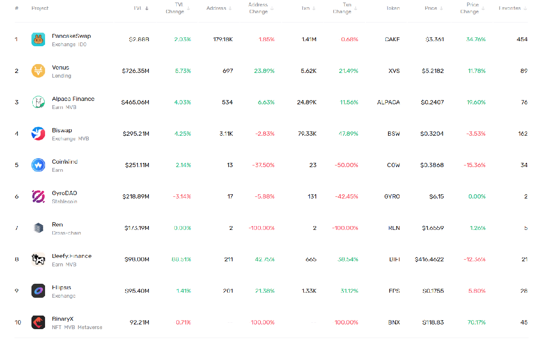Click the $5.2182 XVS price
The image size is (544, 341).
(432, 71)
